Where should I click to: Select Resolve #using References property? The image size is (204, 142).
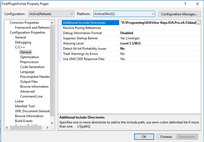click(91, 28)
